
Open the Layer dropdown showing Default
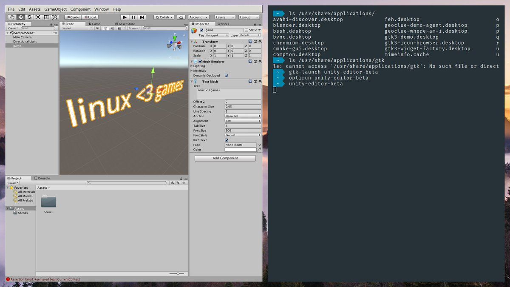coord(250,35)
